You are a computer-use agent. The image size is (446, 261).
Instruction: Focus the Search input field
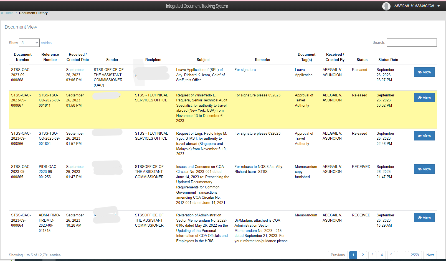pyautogui.click(x=412, y=42)
